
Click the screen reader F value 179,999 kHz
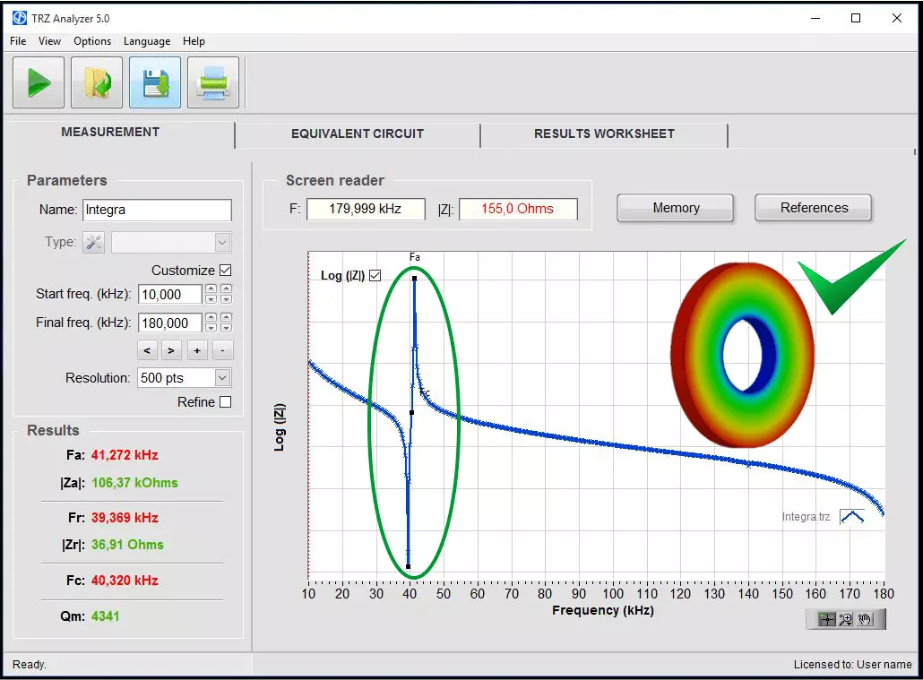(366, 209)
